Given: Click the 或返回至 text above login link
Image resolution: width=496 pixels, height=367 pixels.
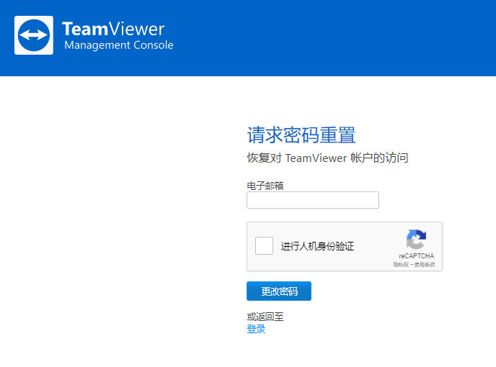Looking at the screenshot, I should [265, 317].
